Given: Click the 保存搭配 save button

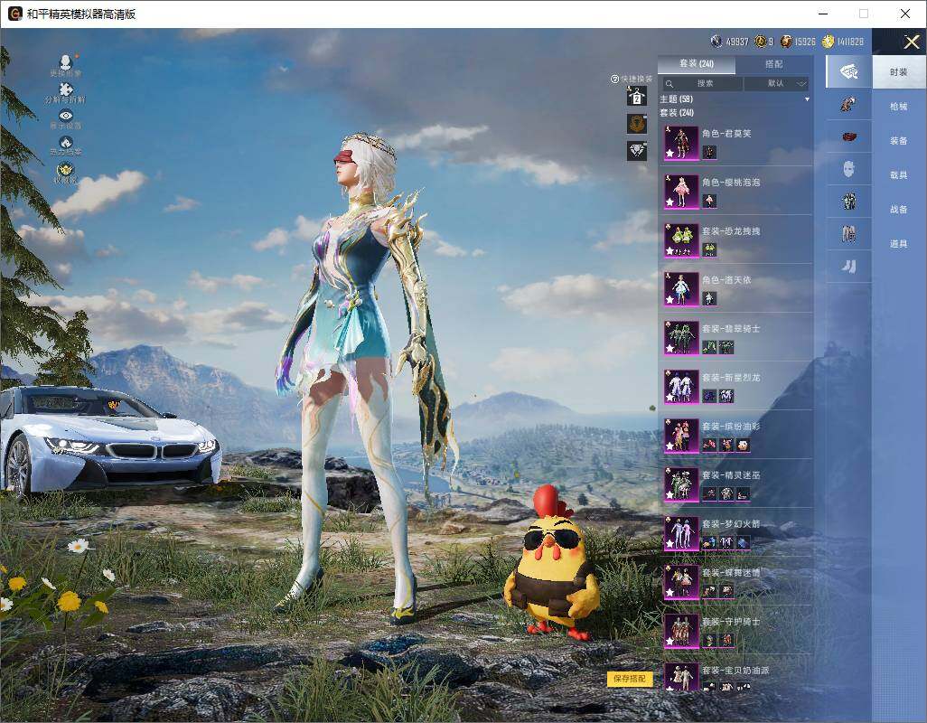Looking at the screenshot, I should tap(630, 679).
